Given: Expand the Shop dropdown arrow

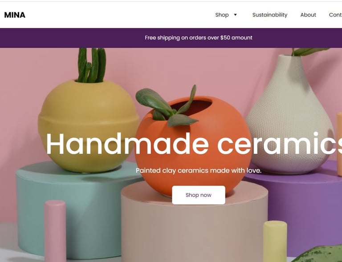Looking at the screenshot, I should click(235, 15).
